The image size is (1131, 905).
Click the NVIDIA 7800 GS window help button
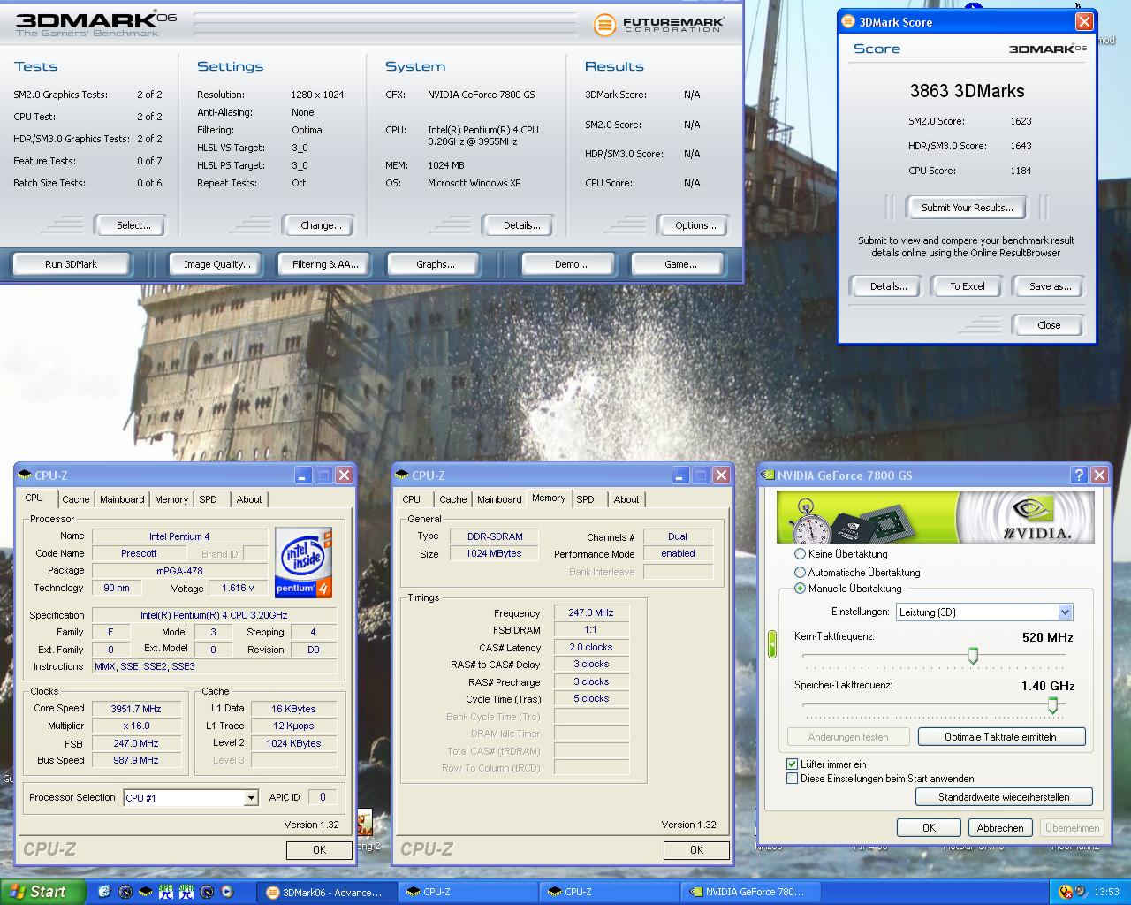[1079, 475]
